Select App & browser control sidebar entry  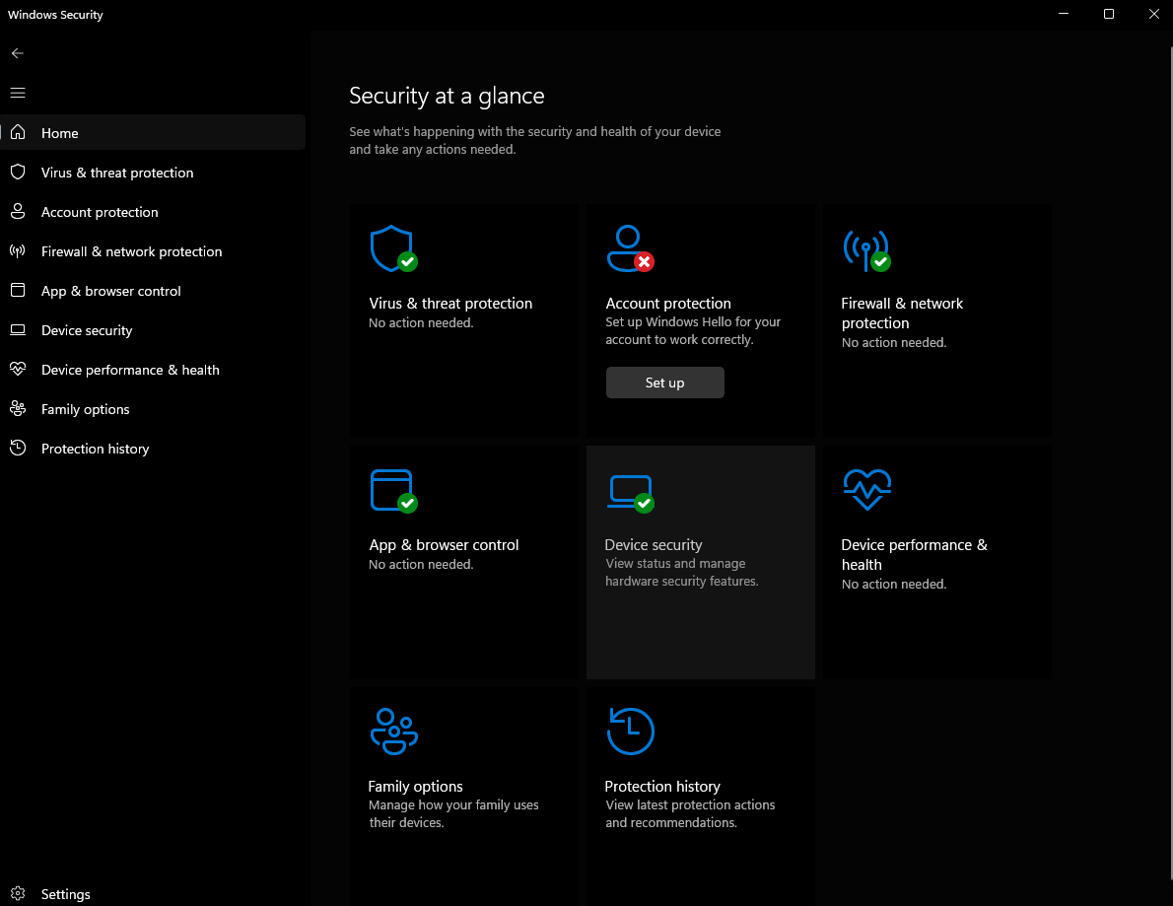tap(110, 291)
